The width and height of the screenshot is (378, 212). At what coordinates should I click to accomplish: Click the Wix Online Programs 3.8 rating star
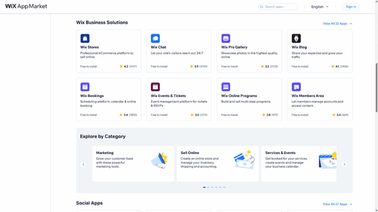(264, 115)
